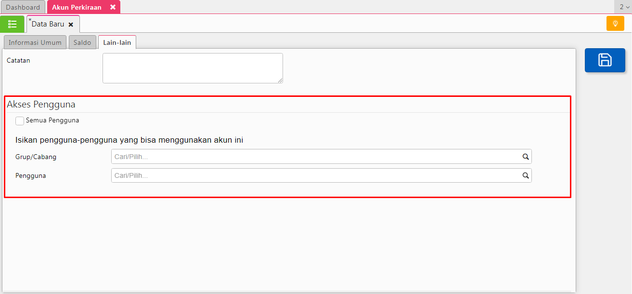The height and width of the screenshot is (294, 632).
Task: Open the Grup/Cabang search dropdown field
Action: 315,157
